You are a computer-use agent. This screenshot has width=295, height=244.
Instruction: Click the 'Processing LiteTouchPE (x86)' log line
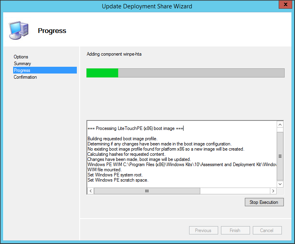(135, 128)
